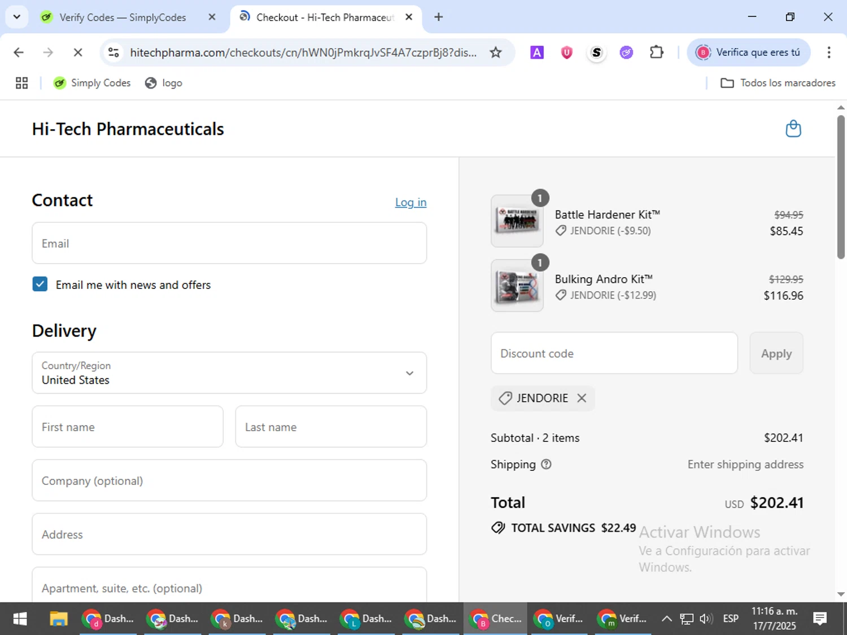Image resolution: width=847 pixels, height=635 pixels.
Task: Open File Explorer from the taskbar
Action: pos(59,619)
